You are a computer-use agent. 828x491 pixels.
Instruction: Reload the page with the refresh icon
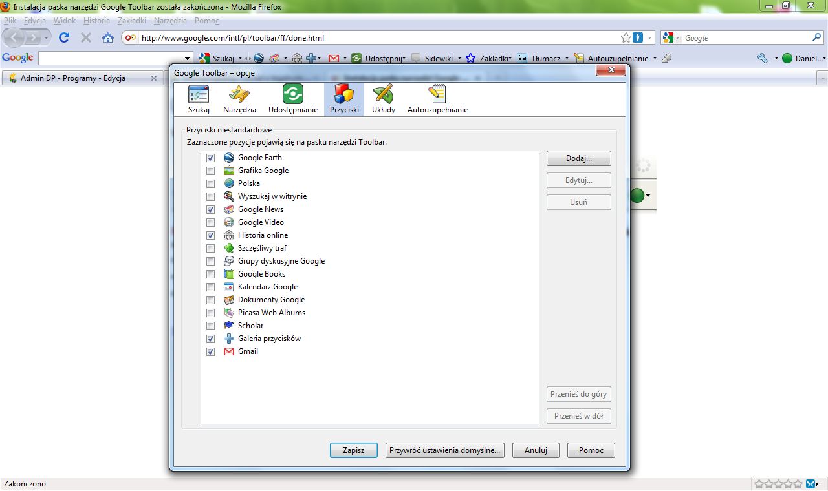tap(64, 37)
